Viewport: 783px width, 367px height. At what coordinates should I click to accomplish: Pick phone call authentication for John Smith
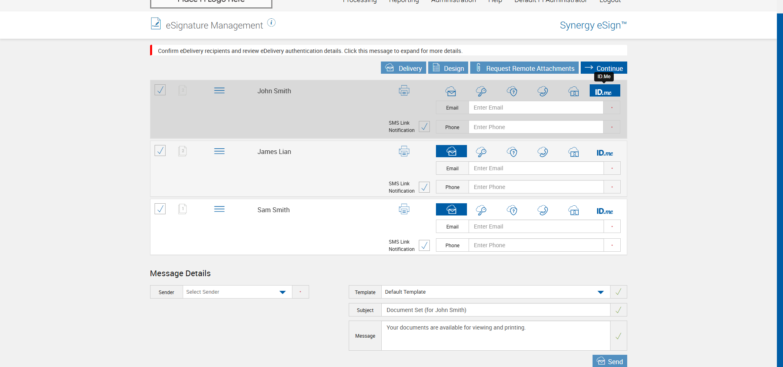coord(543,91)
